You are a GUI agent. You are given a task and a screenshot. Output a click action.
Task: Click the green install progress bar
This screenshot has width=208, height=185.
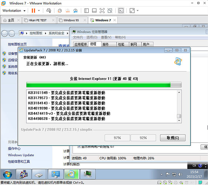click(104, 85)
